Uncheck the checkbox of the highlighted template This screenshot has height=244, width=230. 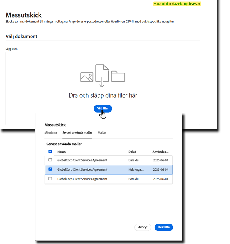50,169
